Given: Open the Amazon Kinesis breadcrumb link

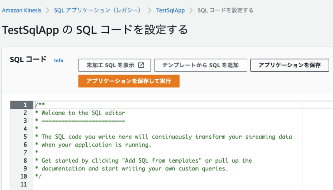Looking at the screenshot, I should click(x=22, y=10).
